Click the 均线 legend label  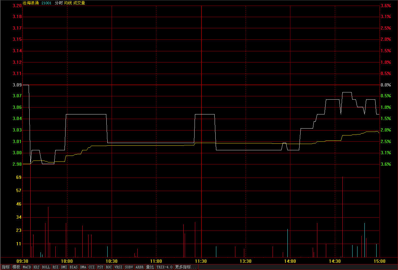(x=68, y=3)
